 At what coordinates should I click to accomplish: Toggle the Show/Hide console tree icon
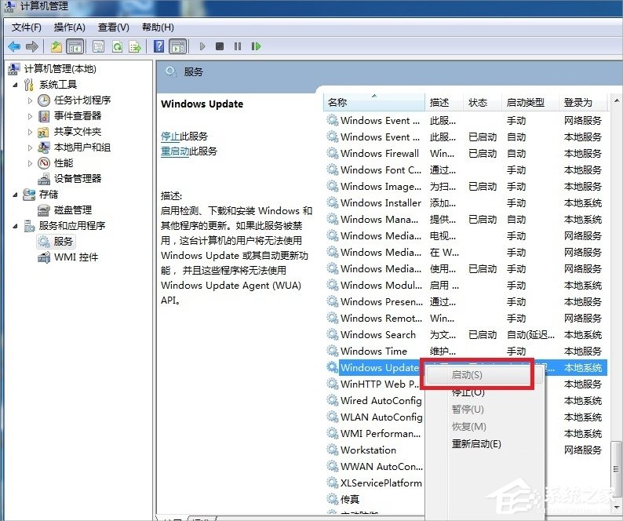[x=75, y=46]
